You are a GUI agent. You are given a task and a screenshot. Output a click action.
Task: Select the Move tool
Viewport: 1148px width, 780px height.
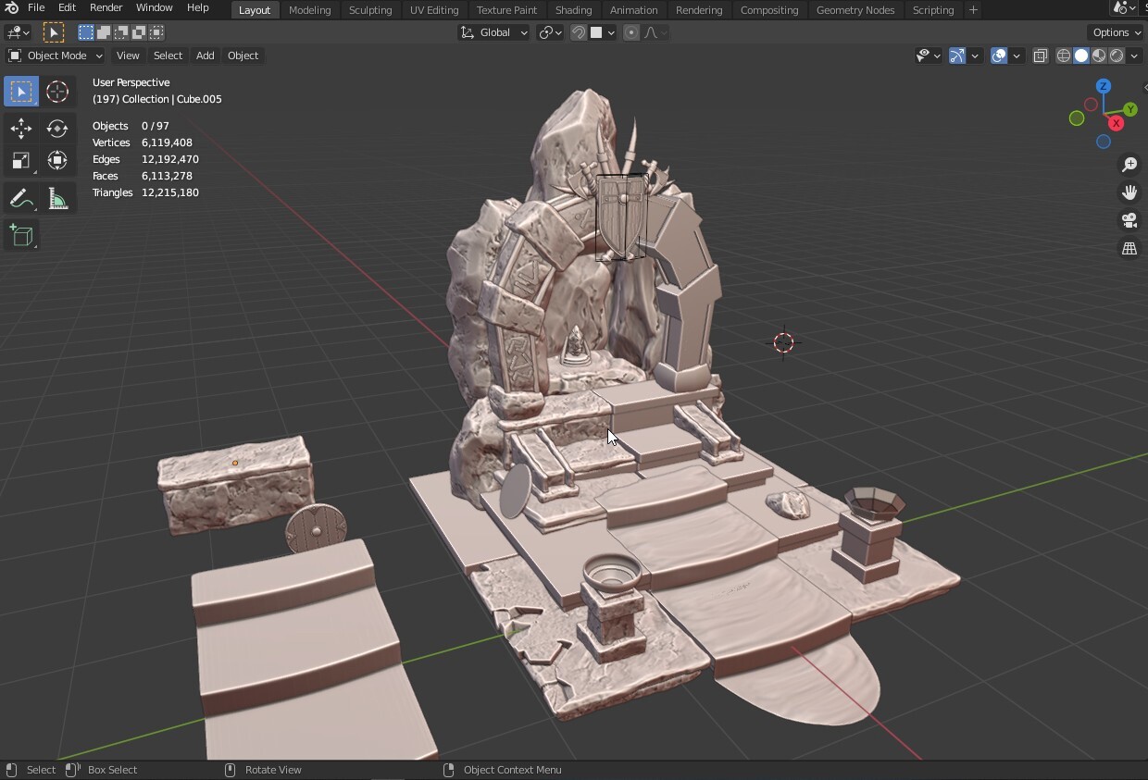tap(20, 130)
